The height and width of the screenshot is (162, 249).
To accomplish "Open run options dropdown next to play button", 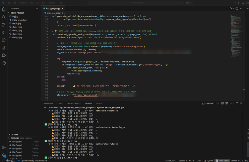I will (x=233, y=8).
